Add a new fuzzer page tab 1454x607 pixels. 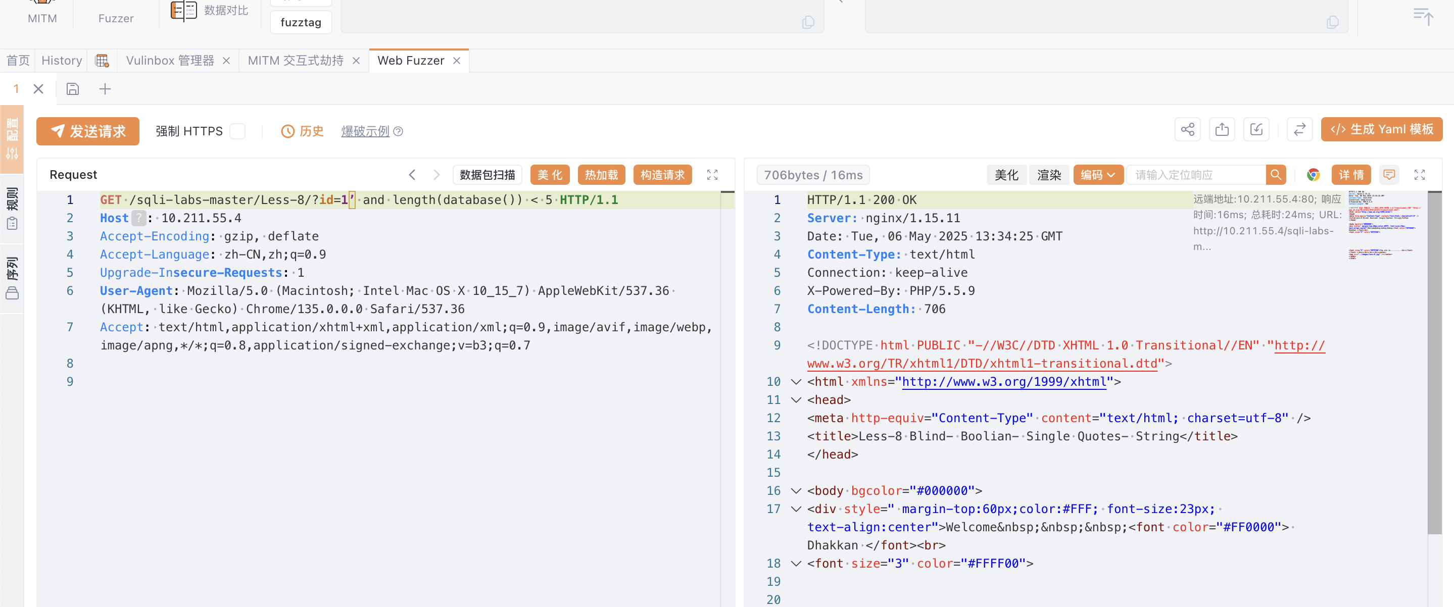(105, 89)
